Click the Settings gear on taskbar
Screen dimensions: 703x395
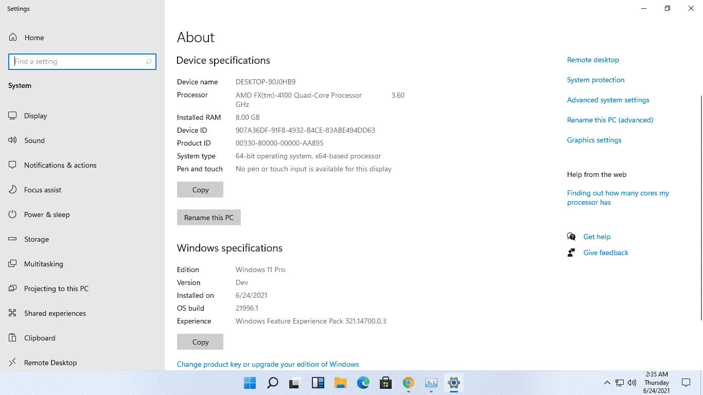coord(454,383)
